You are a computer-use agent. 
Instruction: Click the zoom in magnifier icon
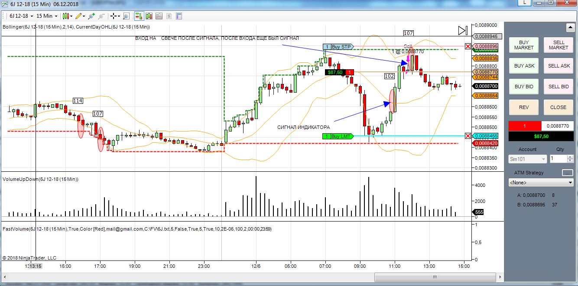coord(91,16)
